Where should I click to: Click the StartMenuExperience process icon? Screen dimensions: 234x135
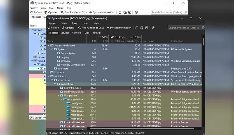point(62,92)
